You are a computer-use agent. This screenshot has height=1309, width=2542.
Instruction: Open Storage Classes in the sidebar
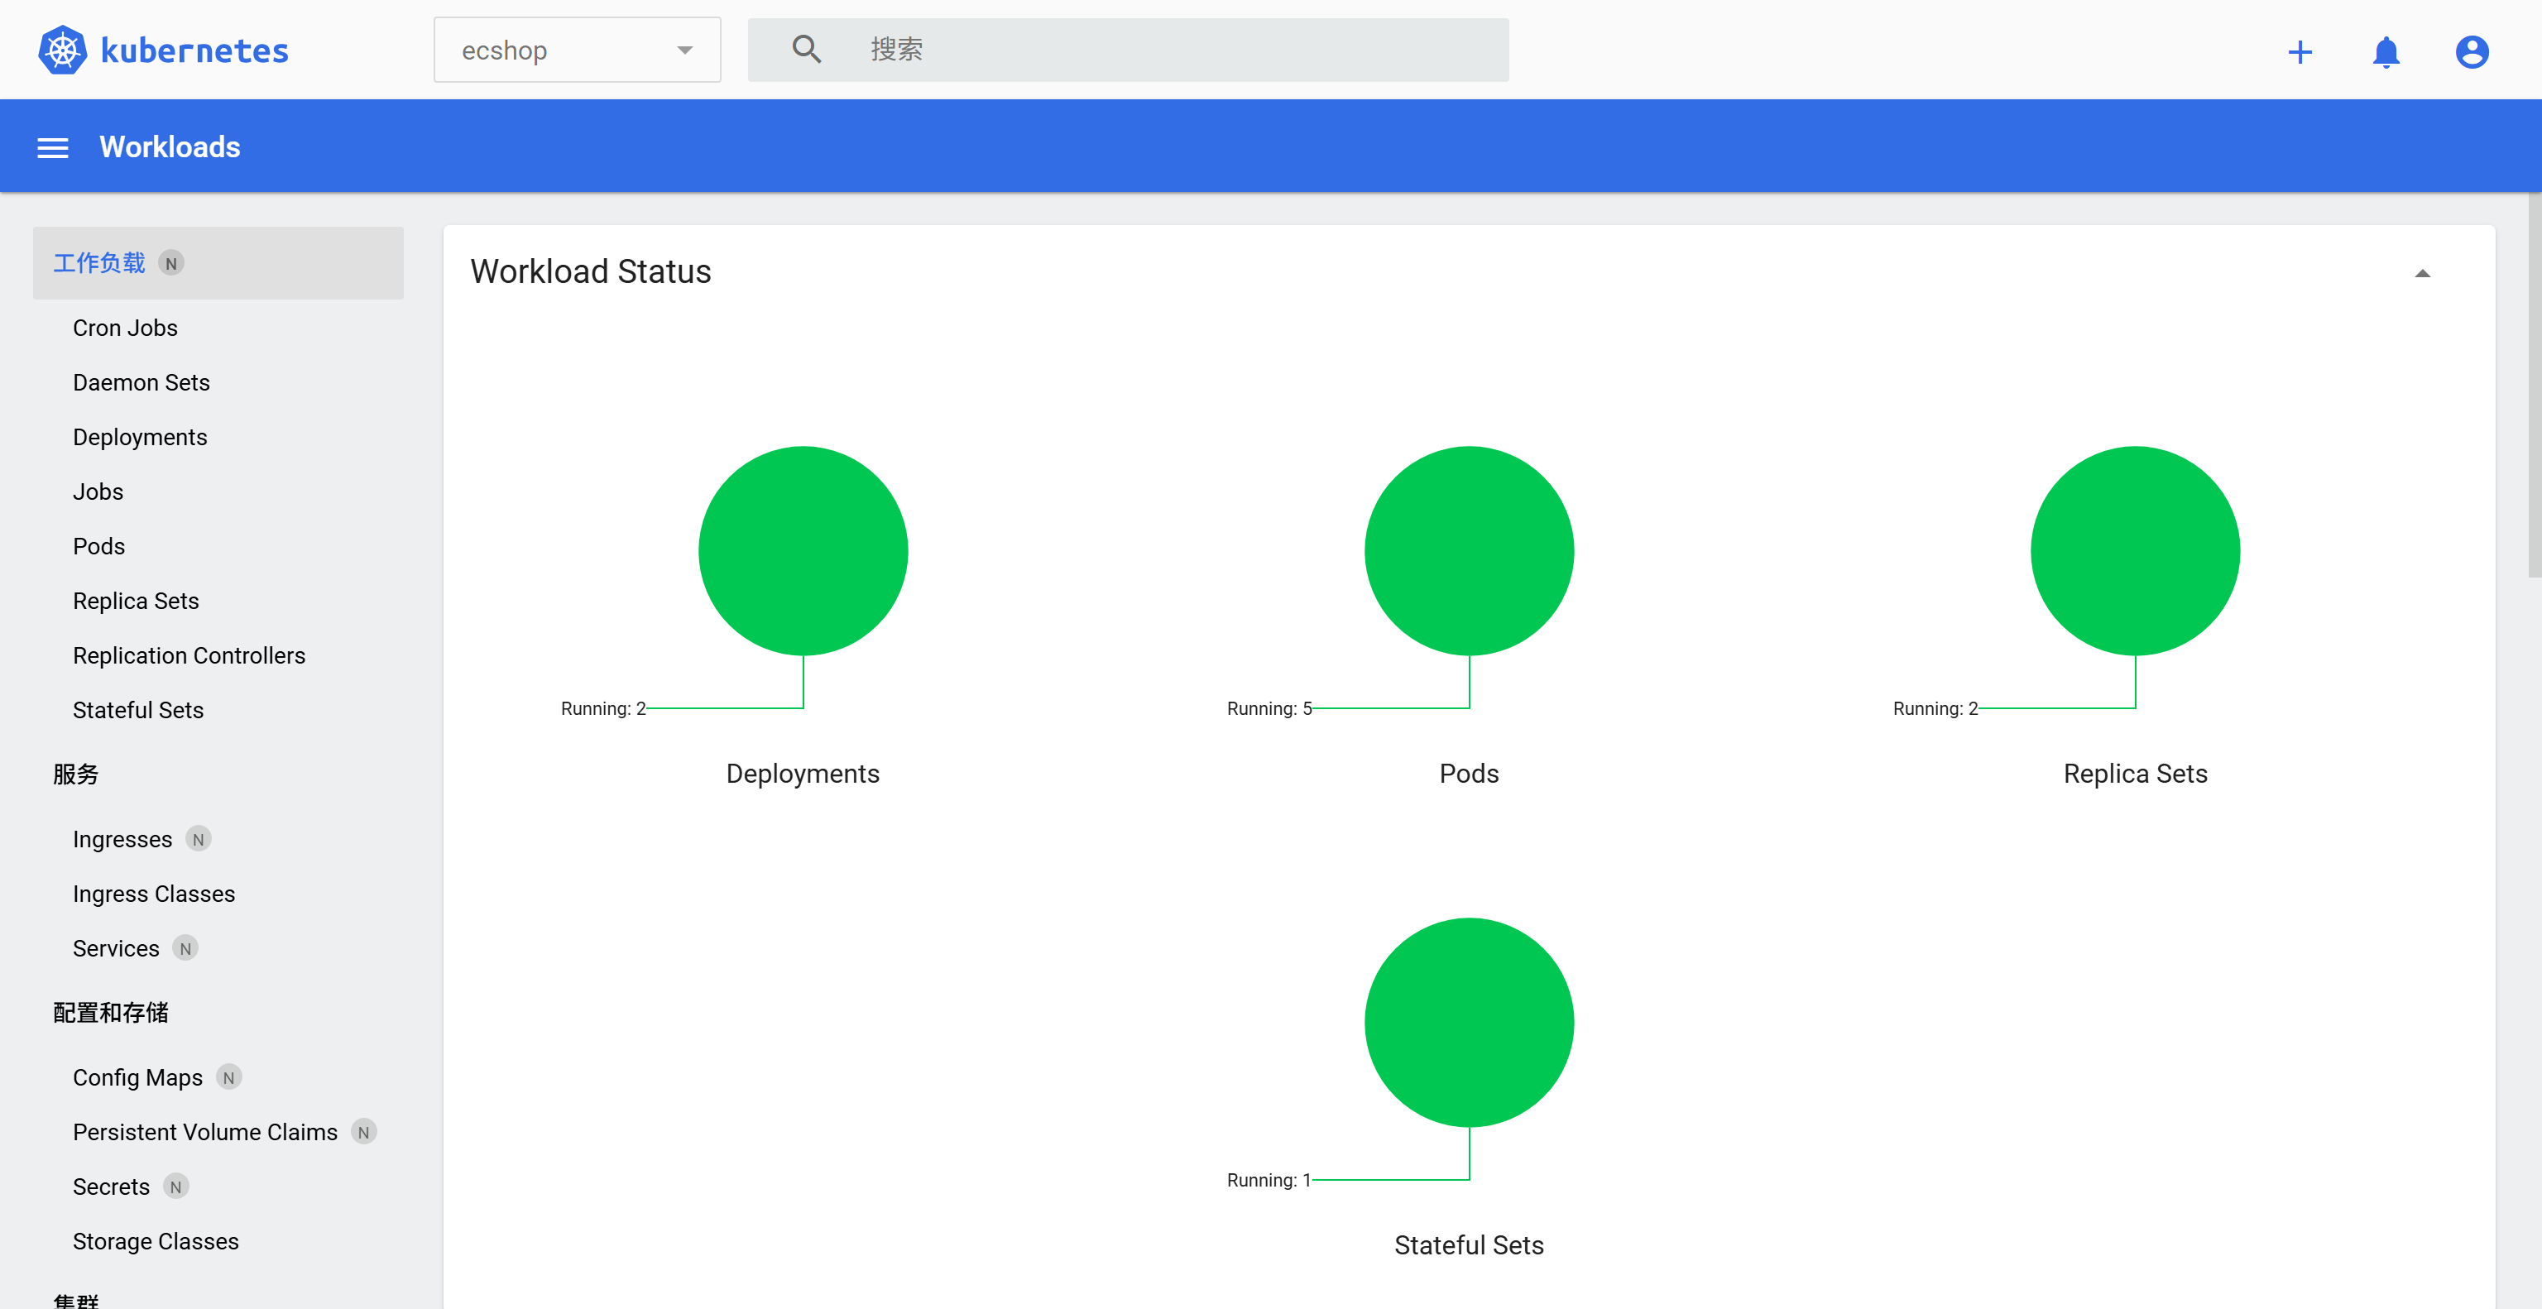(156, 1241)
